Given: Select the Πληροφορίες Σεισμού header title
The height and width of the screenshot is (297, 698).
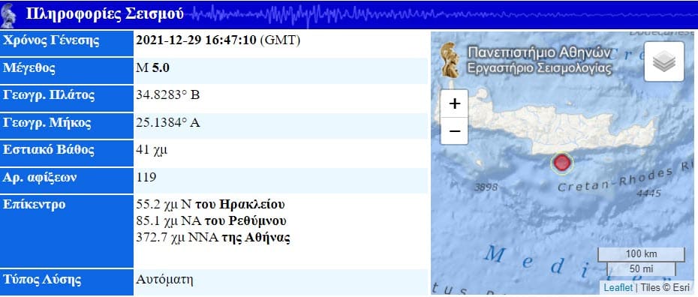Looking at the screenshot, I should coord(104,14).
